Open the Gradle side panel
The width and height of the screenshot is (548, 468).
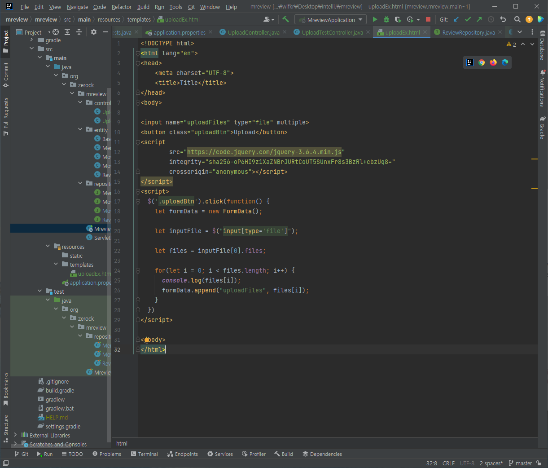[543, 128]
